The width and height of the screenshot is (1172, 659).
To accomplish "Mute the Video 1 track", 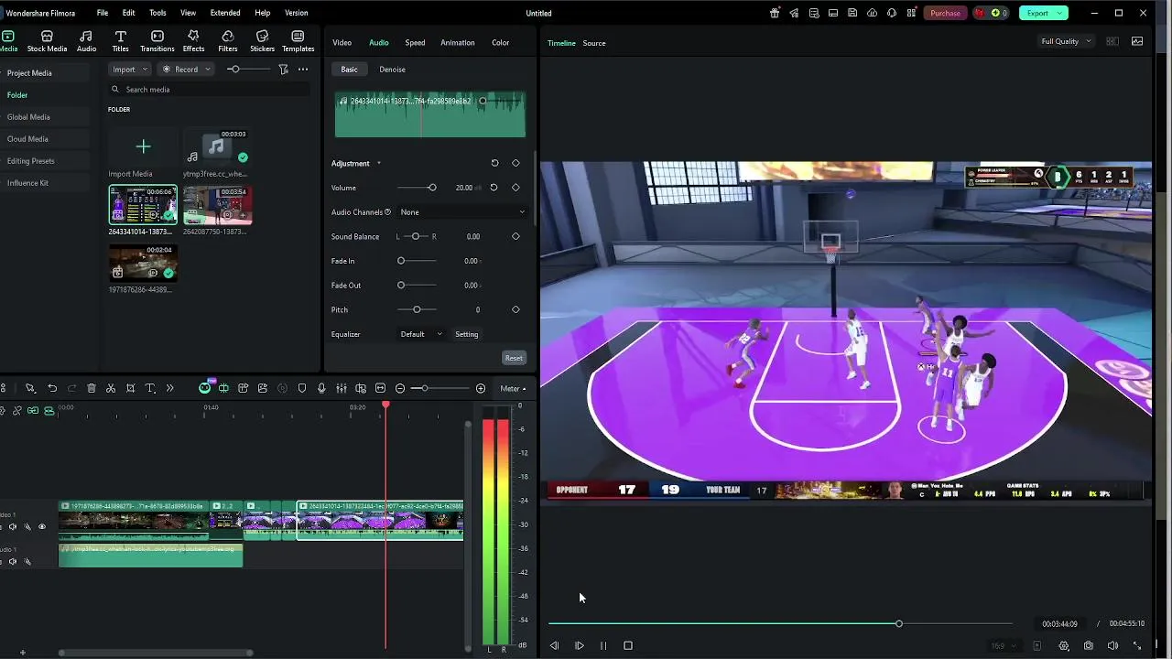I will coord(13,526).
